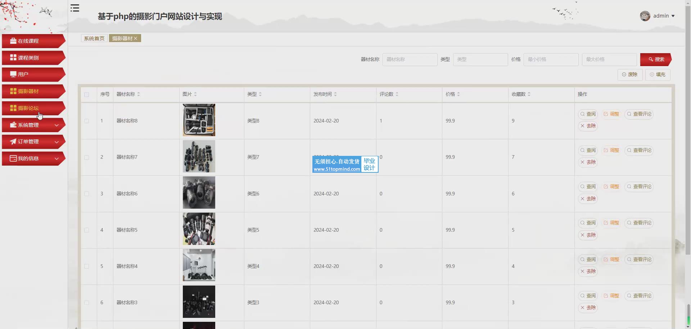Viewport: 691px width, 329px height.
Task: Open the admin user dropdown
Action: tap(664, 16)
